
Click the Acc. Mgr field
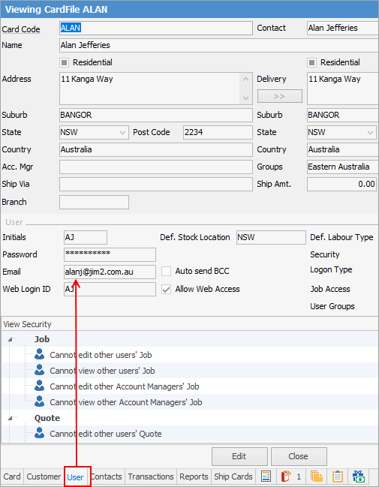pos(156,167)
